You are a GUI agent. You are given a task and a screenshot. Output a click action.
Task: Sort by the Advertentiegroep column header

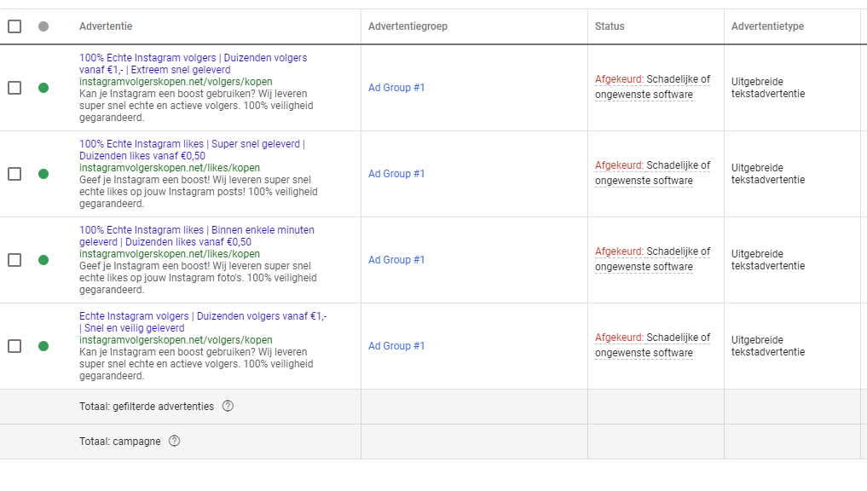[408, 26]
